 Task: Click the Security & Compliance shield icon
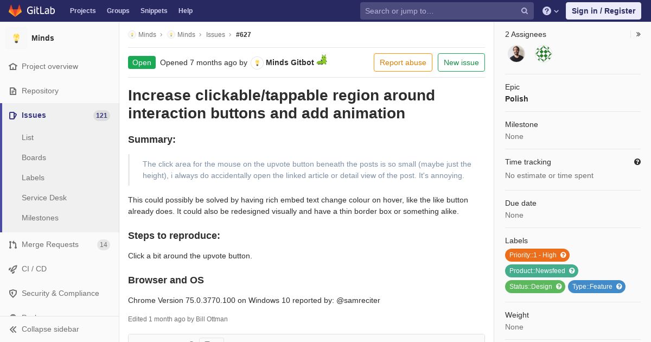pos(13,294)
